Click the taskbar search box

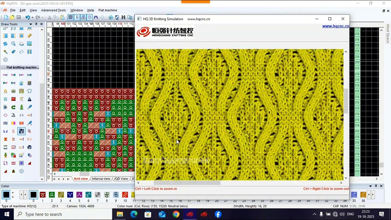click(x=63, y=214)
